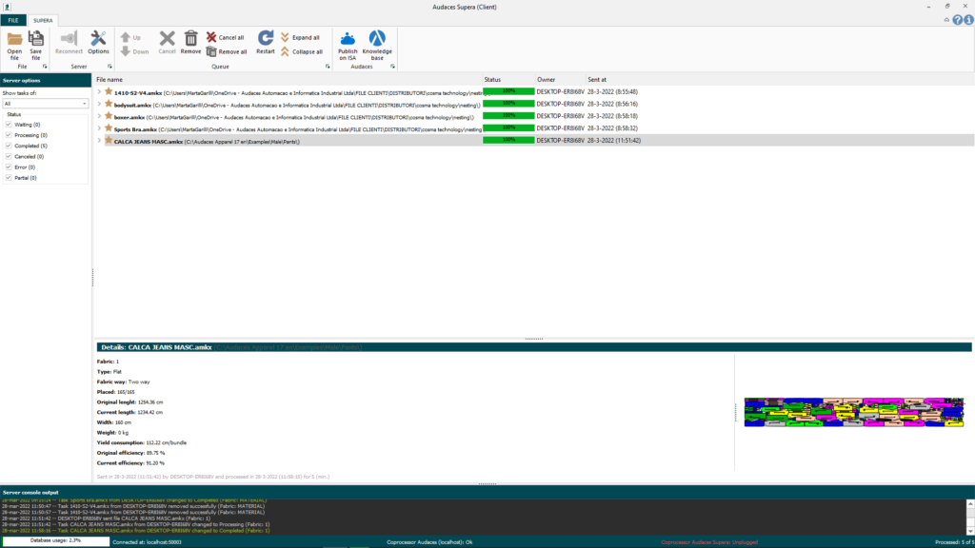Click the Current efficiency value in Details
The width and height of the screenshot is (975, 548).
coord(155,463)
